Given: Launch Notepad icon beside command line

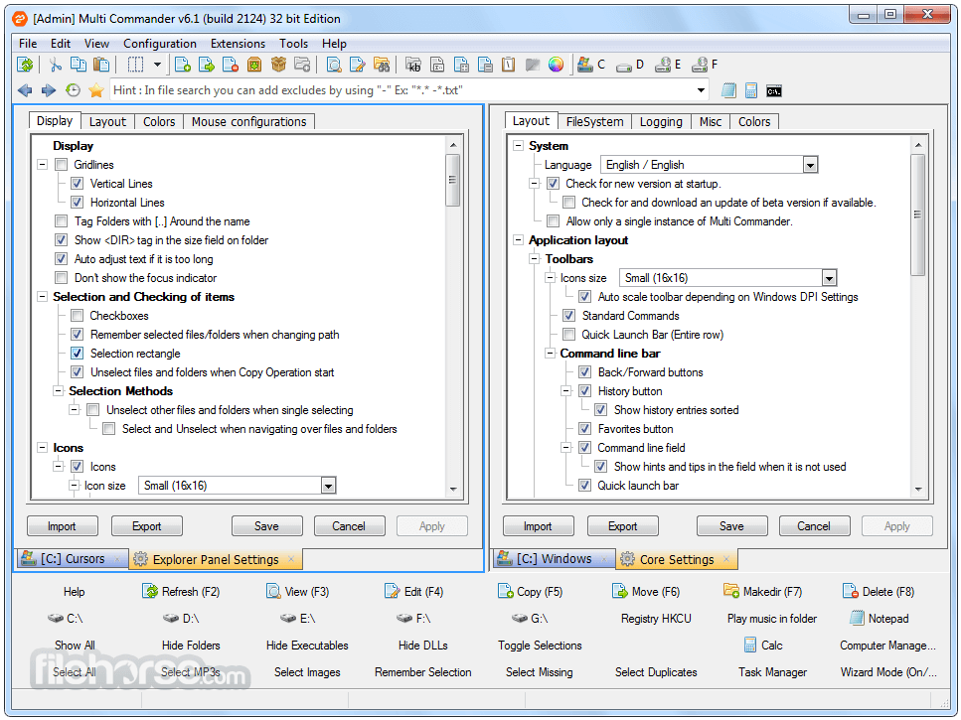Looking at the screenshot, I should tap(728, 90).
